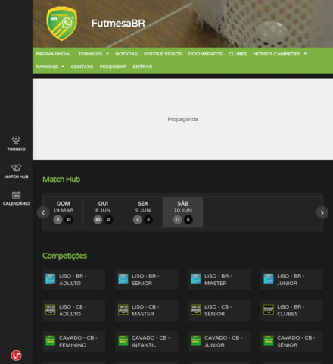Click the black 32 count badge under 19 MAR
Viewport: 333px width, 364px height.
click(69, 219)
